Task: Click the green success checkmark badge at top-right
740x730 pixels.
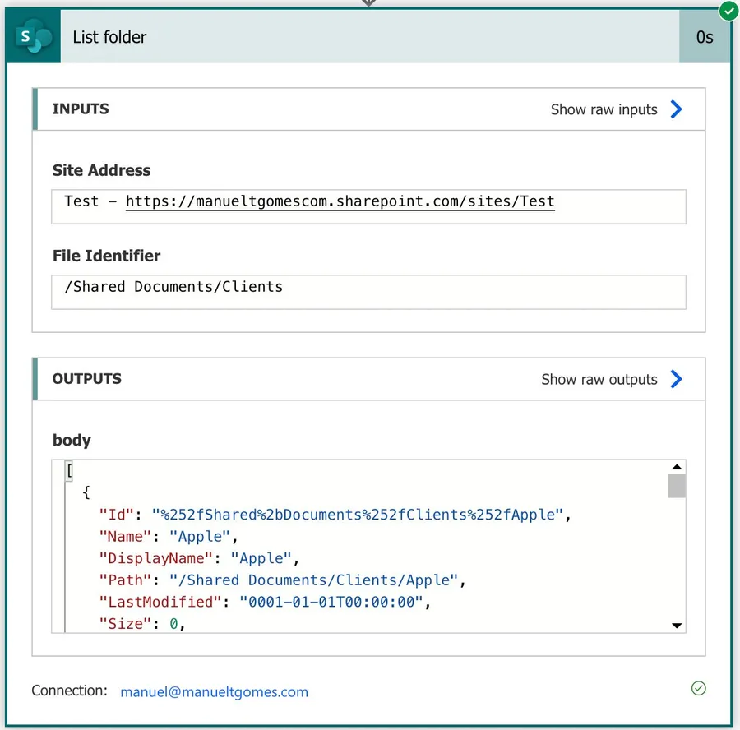Action: click(x=728, y=11)
